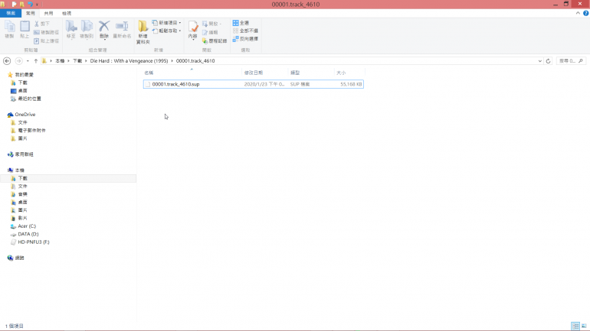Click 編輯 (Edit) in the ribbon
The height and width of the screenshot is (331, 590).
click(x=210, y=32)
